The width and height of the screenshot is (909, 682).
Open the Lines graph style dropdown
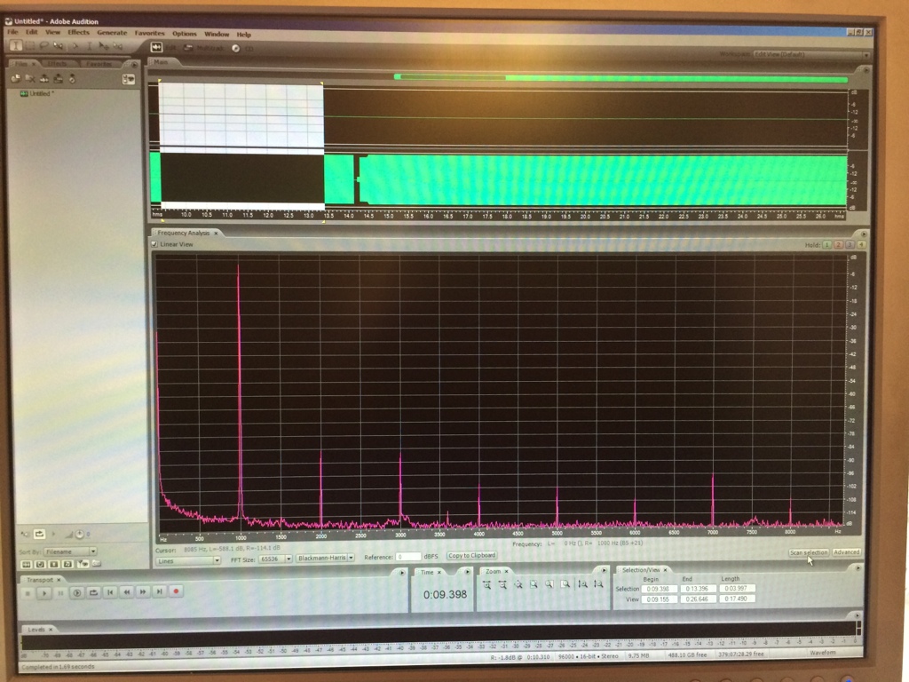tap(188, 561)
